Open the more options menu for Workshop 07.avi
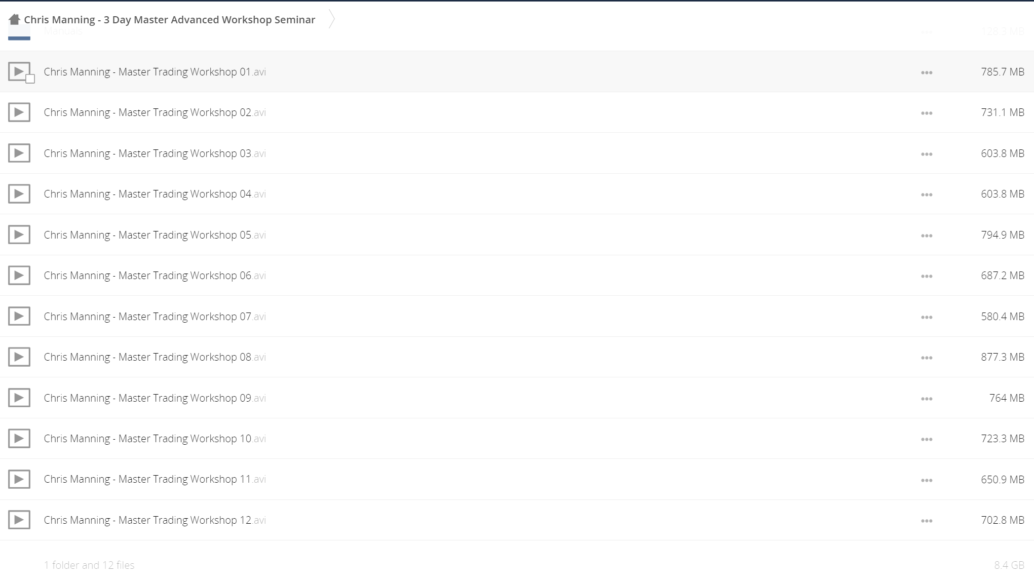Image resolution: width=1034 pixels, height=583 pixels. pyautogui.click(x=927, y=318)
